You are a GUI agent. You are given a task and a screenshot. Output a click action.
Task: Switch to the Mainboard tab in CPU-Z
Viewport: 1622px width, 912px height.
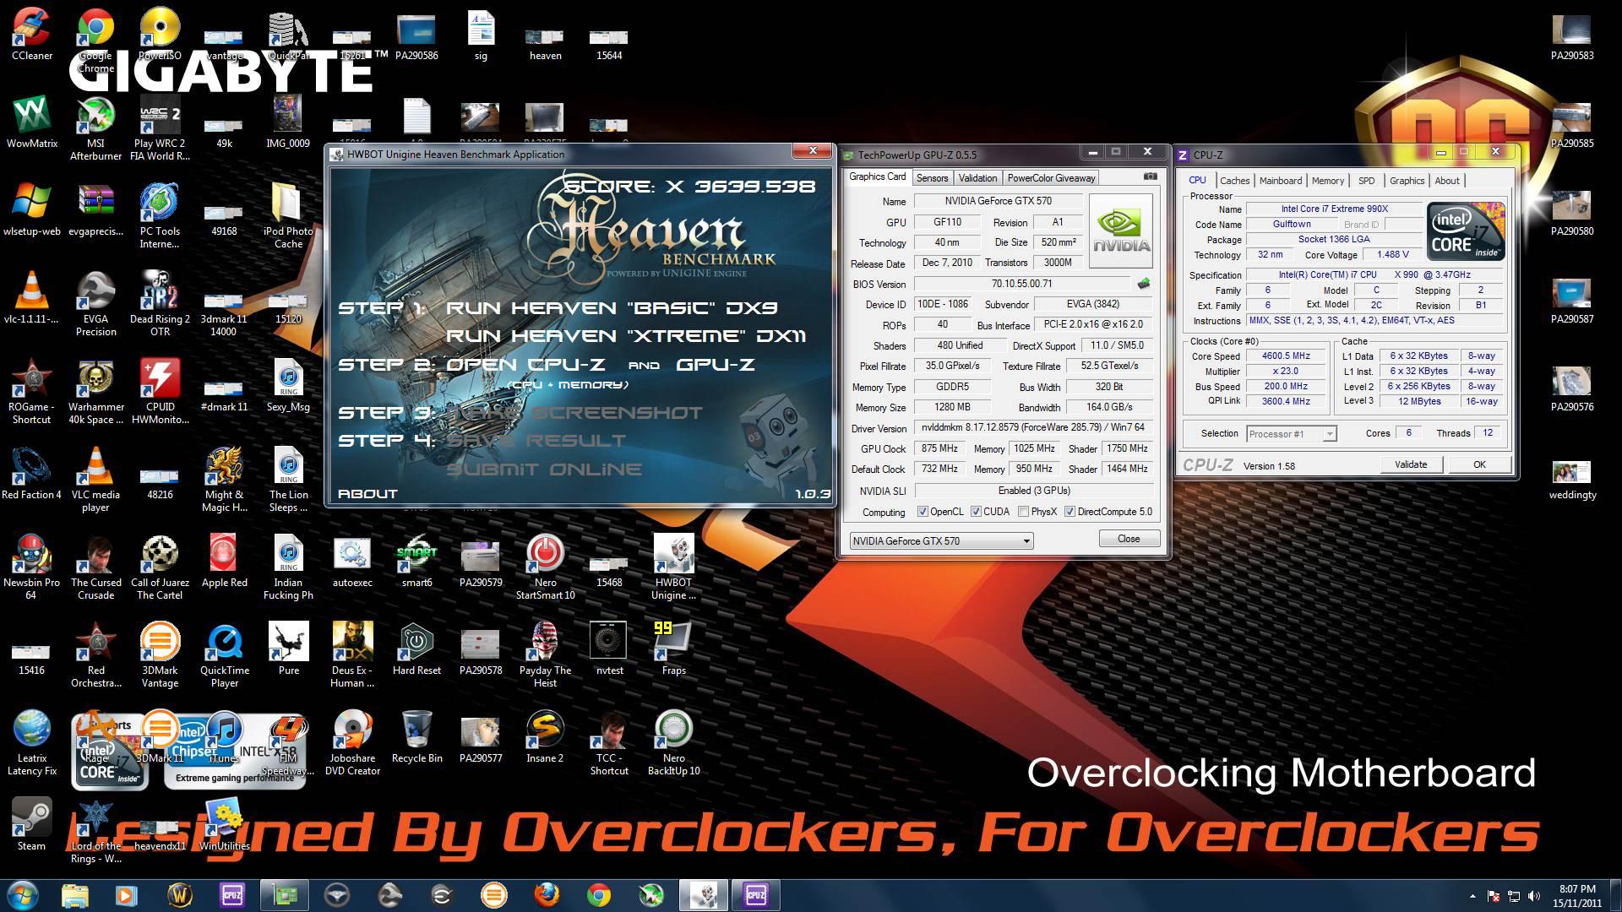(x=1280, y=181)
